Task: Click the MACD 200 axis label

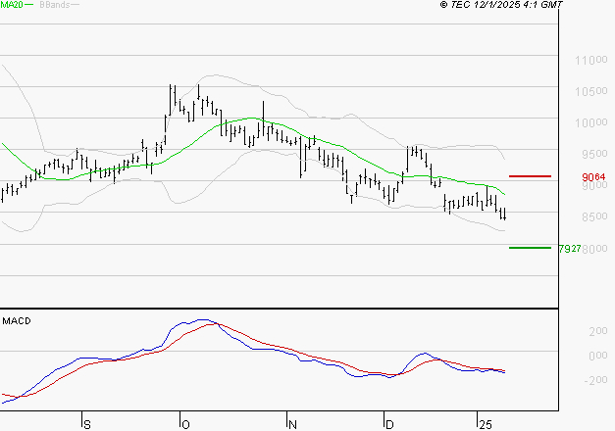Action: pos(598,331)
